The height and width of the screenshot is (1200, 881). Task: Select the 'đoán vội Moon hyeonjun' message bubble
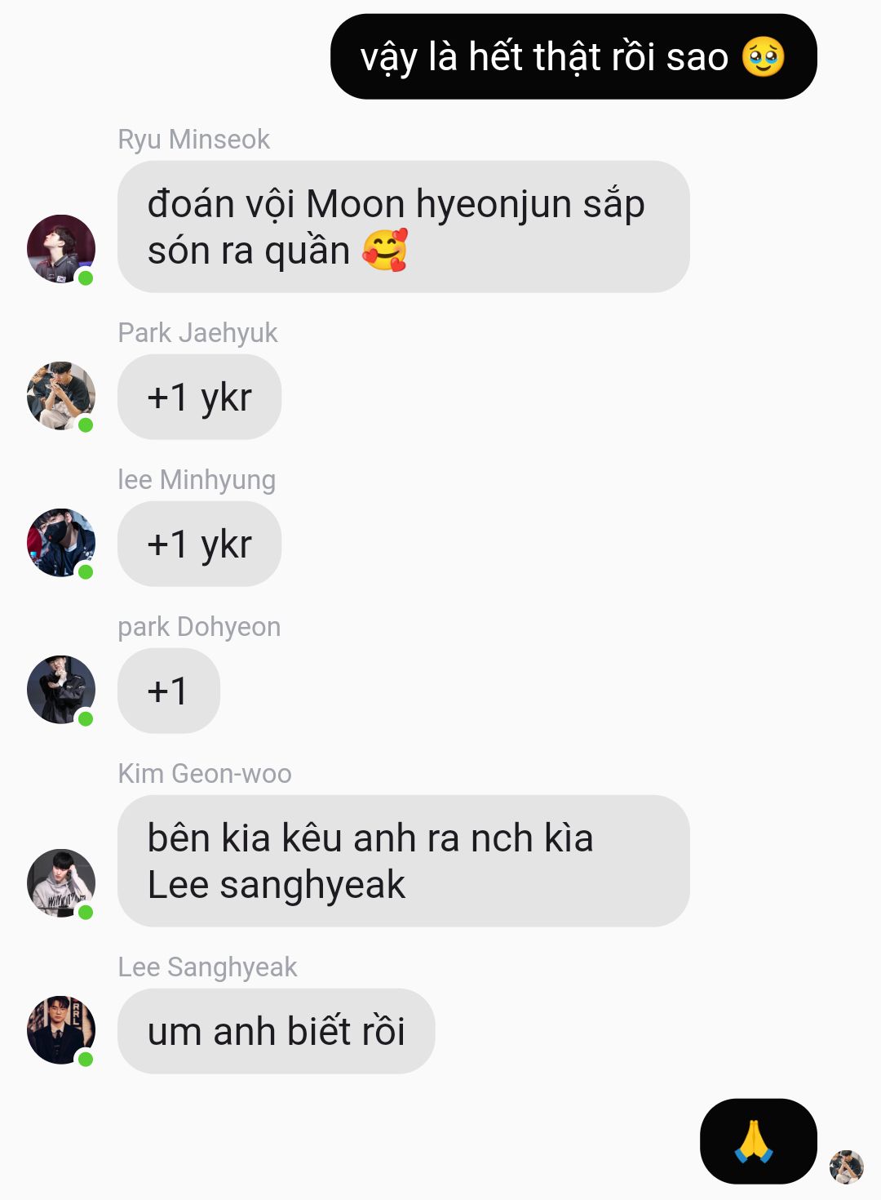[x=404, y=227]
